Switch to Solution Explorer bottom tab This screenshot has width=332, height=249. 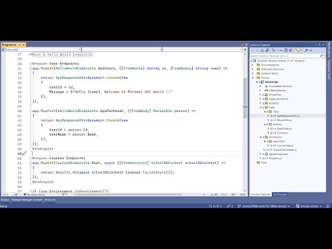260,194
